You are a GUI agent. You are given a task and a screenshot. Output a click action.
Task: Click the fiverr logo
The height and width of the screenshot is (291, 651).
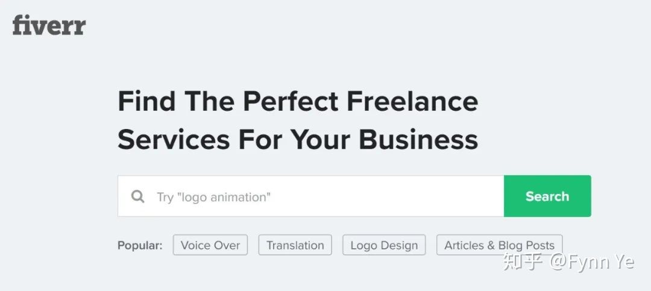pyautogui.click(x=49, y=25)
